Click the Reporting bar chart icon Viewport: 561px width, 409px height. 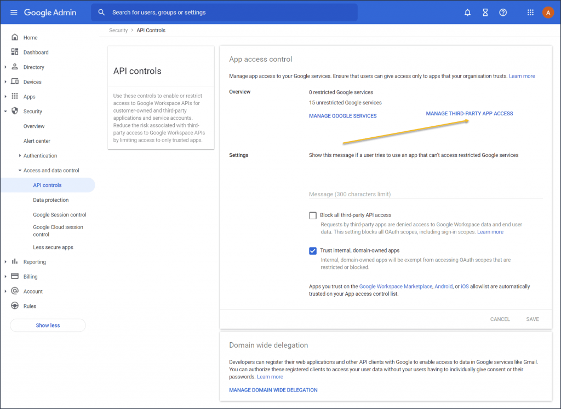[x=15, y=261]
